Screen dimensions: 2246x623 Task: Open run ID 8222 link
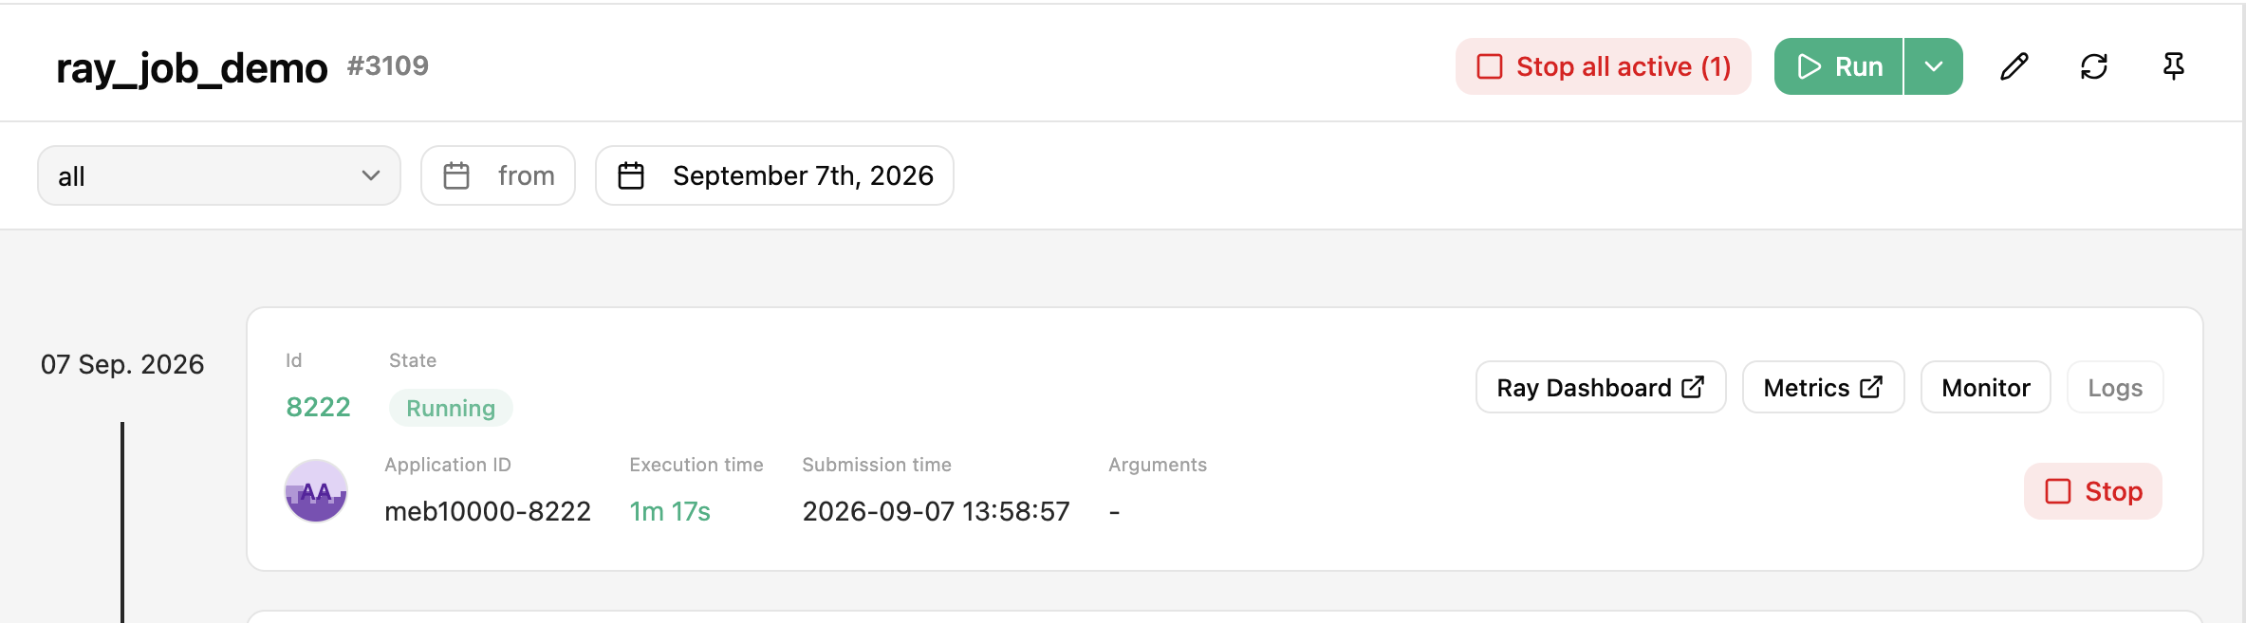point(319,407)
